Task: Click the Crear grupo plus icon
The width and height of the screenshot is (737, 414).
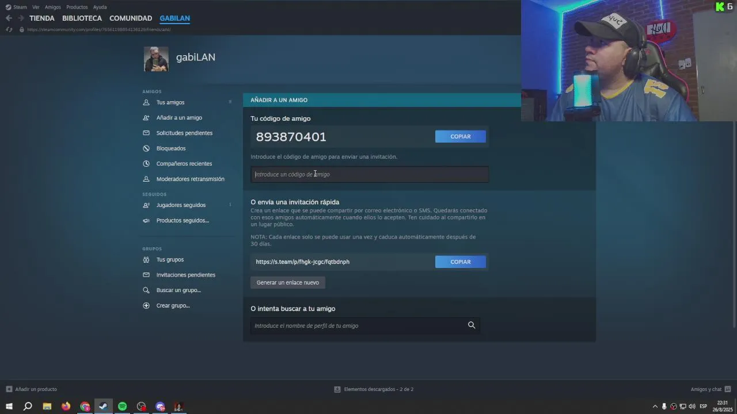Action: coord(146,306)
